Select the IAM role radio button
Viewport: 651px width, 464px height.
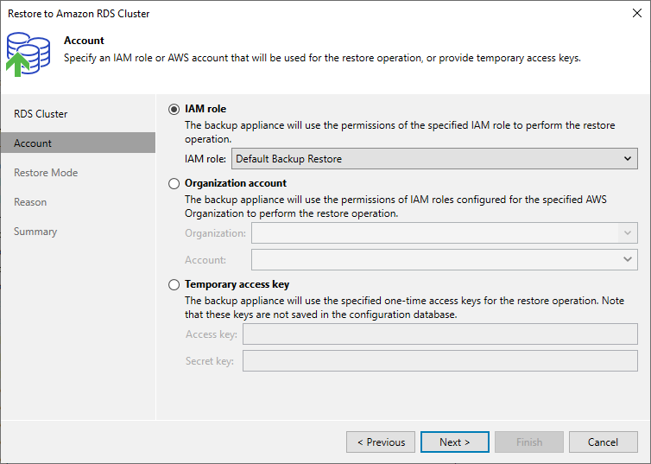pyautogui.click(x=174, y=109)
